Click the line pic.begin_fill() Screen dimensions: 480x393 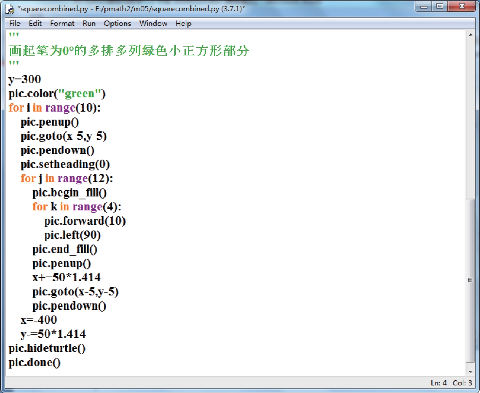pyautogui.click(x=70, y=193)
